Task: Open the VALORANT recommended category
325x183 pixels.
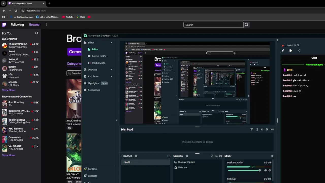Action: (20, 148)
